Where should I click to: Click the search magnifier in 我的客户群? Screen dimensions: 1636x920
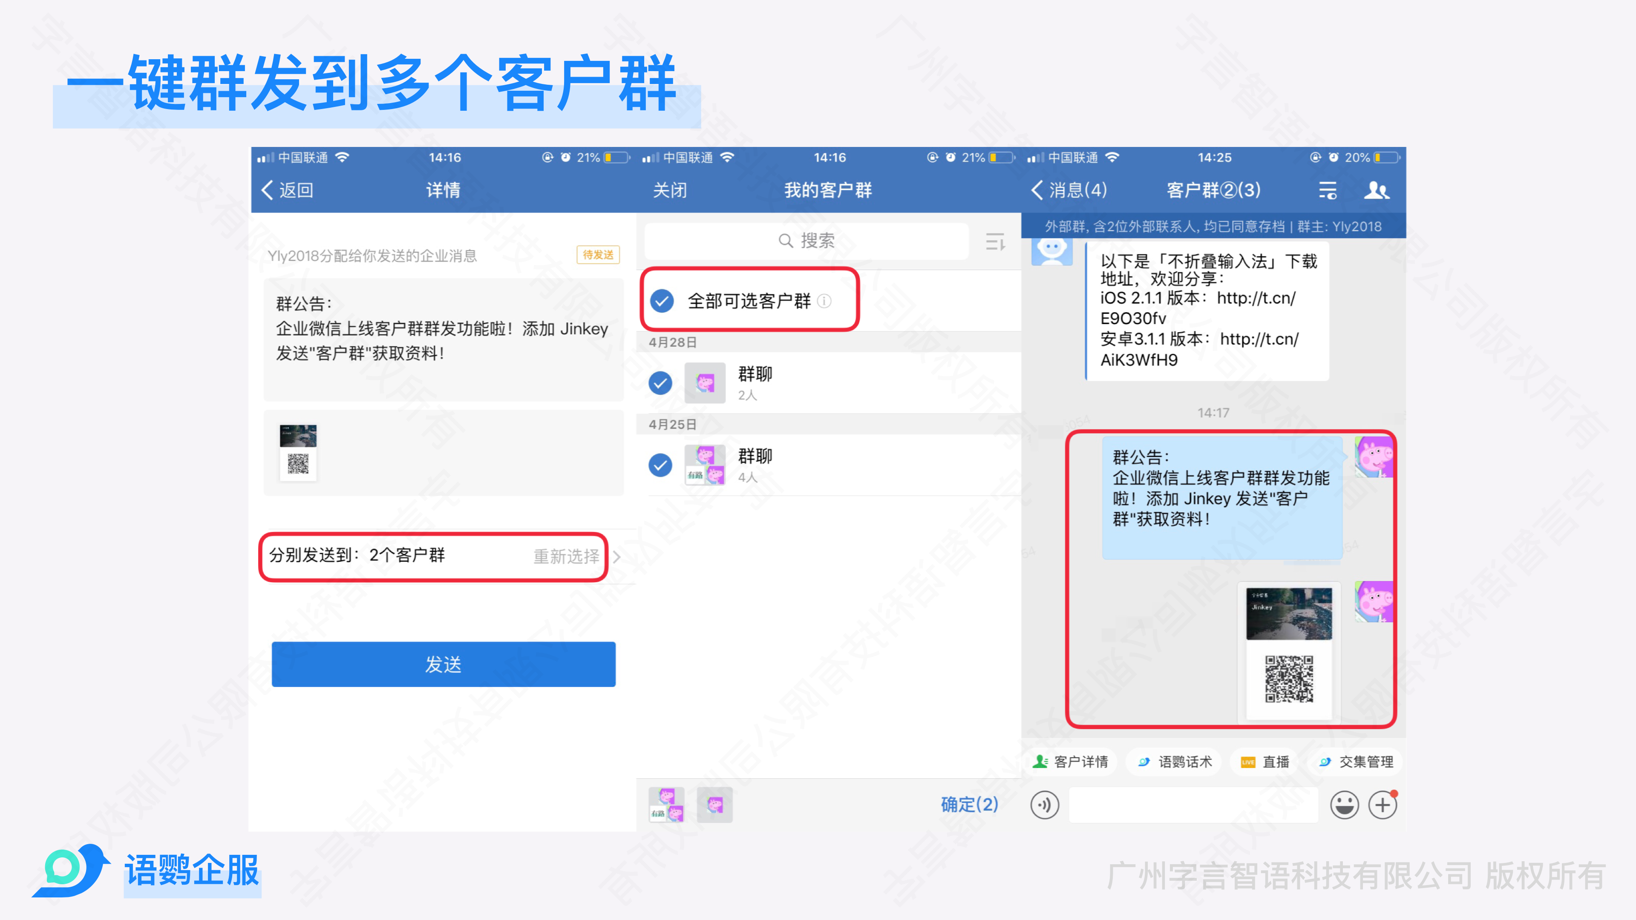pos(786,241)
